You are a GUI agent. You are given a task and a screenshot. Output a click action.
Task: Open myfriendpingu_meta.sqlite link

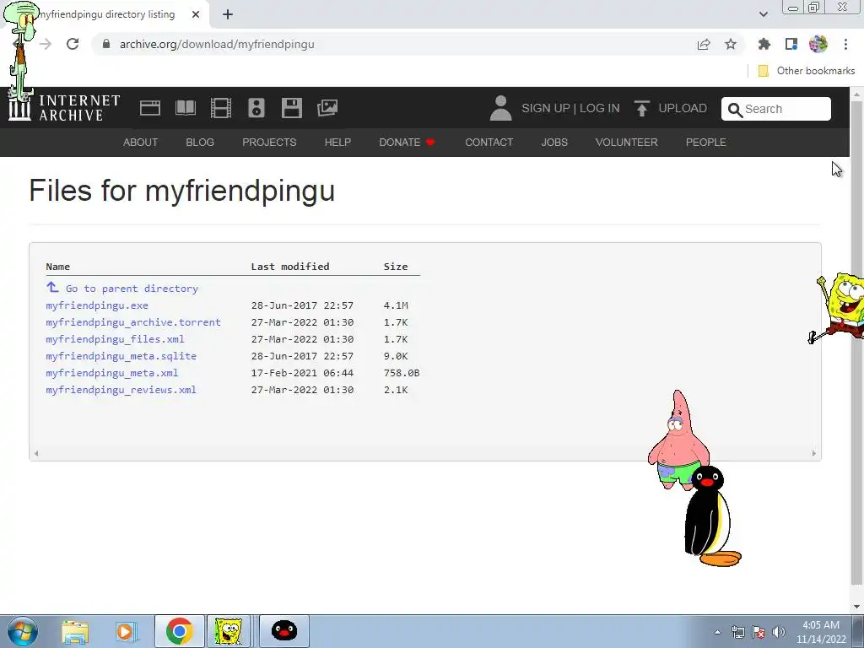pyautogui.click(x=121, y=356)
